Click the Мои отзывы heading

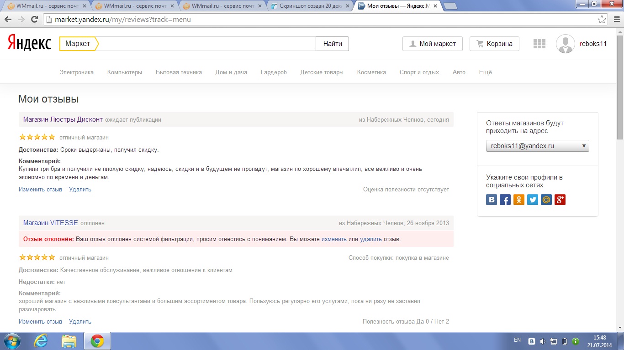pyautogui.click(x=48, y=99)
